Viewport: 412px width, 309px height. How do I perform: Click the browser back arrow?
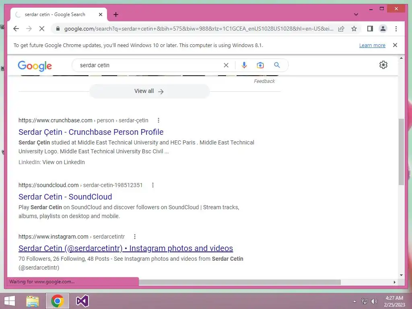coord(16,29)
